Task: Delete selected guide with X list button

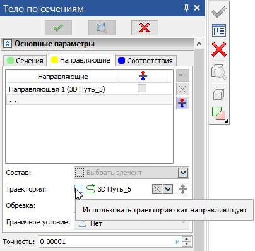Action: coord(182,89)
